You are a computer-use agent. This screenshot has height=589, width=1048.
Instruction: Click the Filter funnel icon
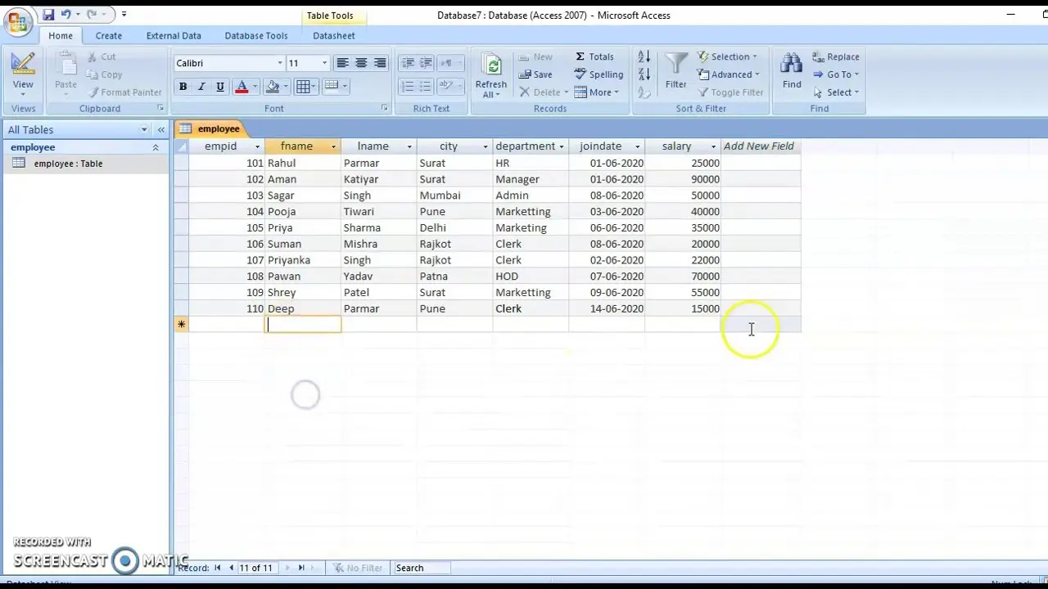tap(676, 64)
